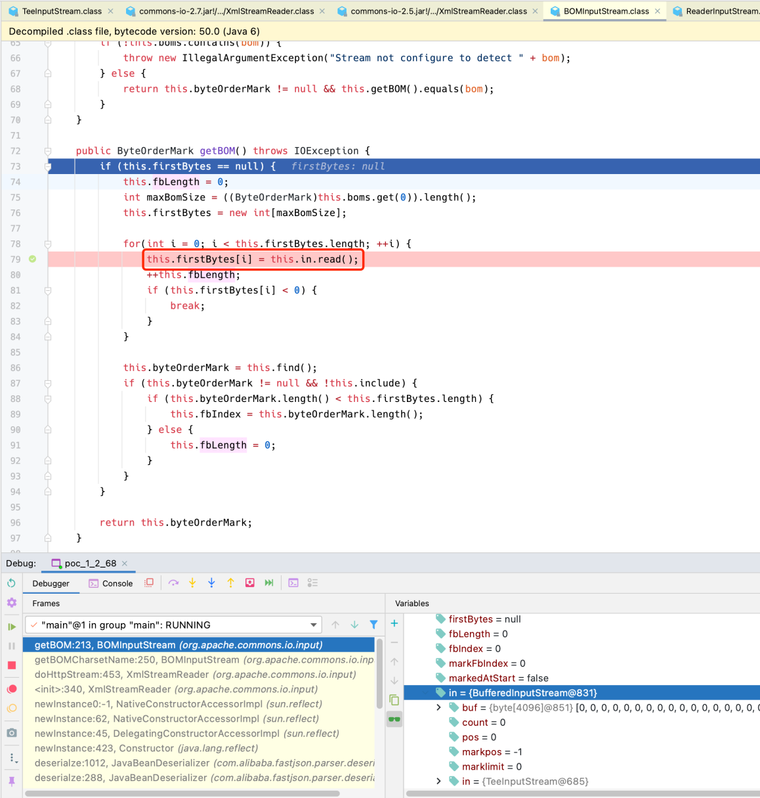Click the blue filter icon in the Frames panel

click(x=373, y=625)
